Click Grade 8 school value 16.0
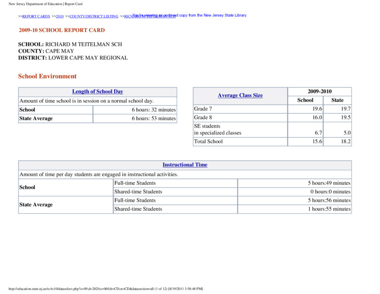 pos(317,118)
